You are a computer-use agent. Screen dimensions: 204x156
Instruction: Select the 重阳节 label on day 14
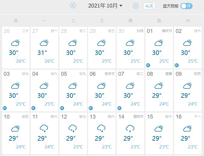(x=138, y=116)
